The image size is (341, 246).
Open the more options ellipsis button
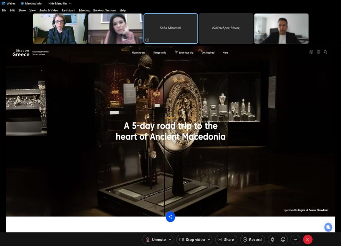(295, 239)
